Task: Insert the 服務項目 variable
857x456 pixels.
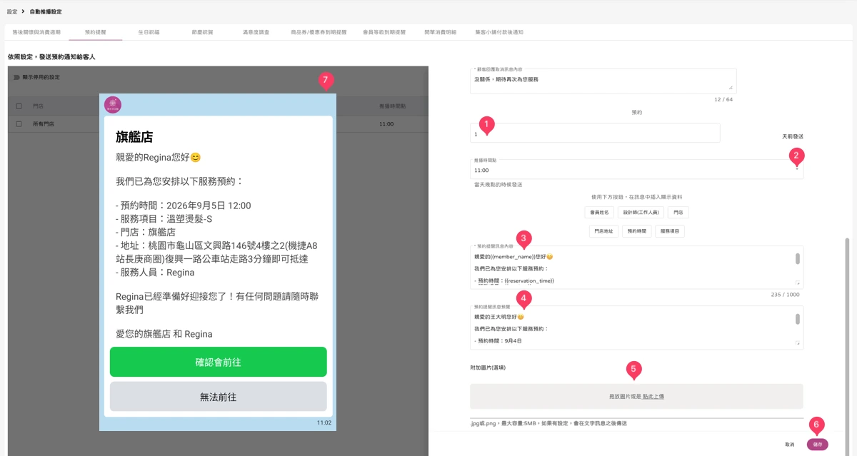Action: [x=671, y=231]
